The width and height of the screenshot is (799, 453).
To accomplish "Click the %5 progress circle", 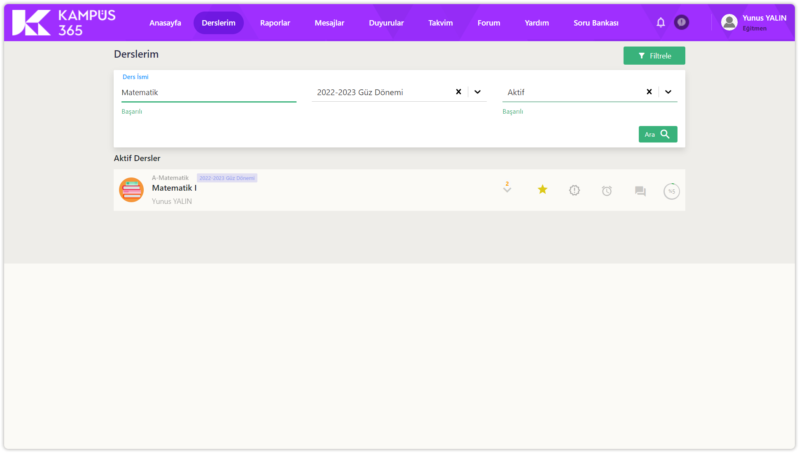I will (x=671, y=191).
